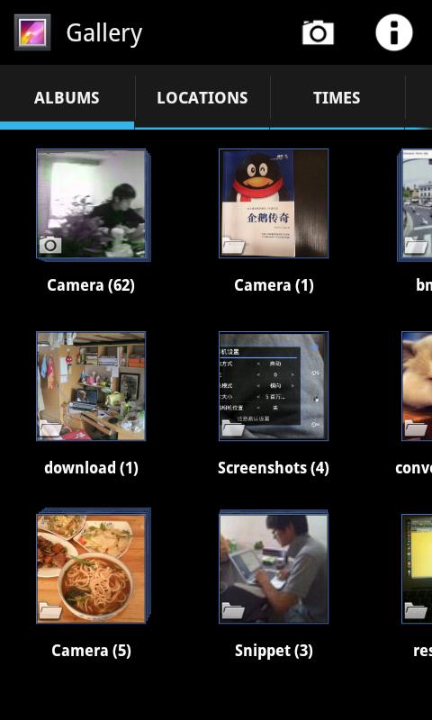Switch to the ALBUMS tab
This screenshot has height=720, width=432.
pyautogui.click(x=67, y=98)
